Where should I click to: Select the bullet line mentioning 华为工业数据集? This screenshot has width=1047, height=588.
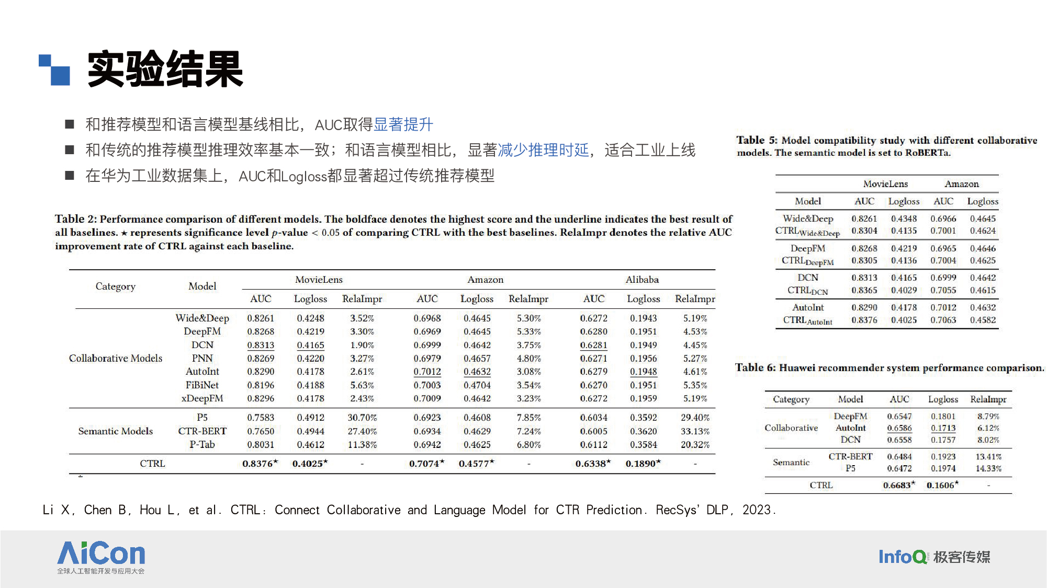click(290, 176)
